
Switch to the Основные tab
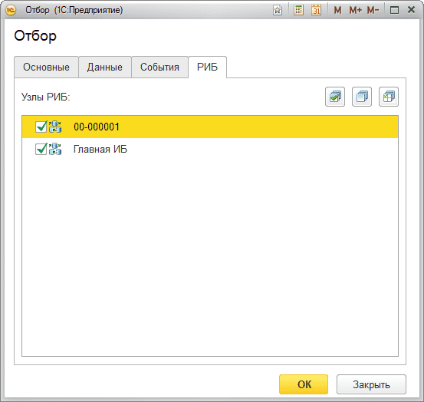click(46, 67)
